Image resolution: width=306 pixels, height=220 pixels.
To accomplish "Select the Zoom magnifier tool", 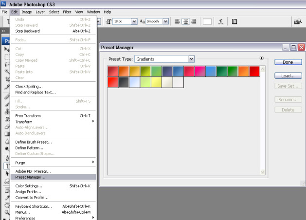I will point(7,212).
